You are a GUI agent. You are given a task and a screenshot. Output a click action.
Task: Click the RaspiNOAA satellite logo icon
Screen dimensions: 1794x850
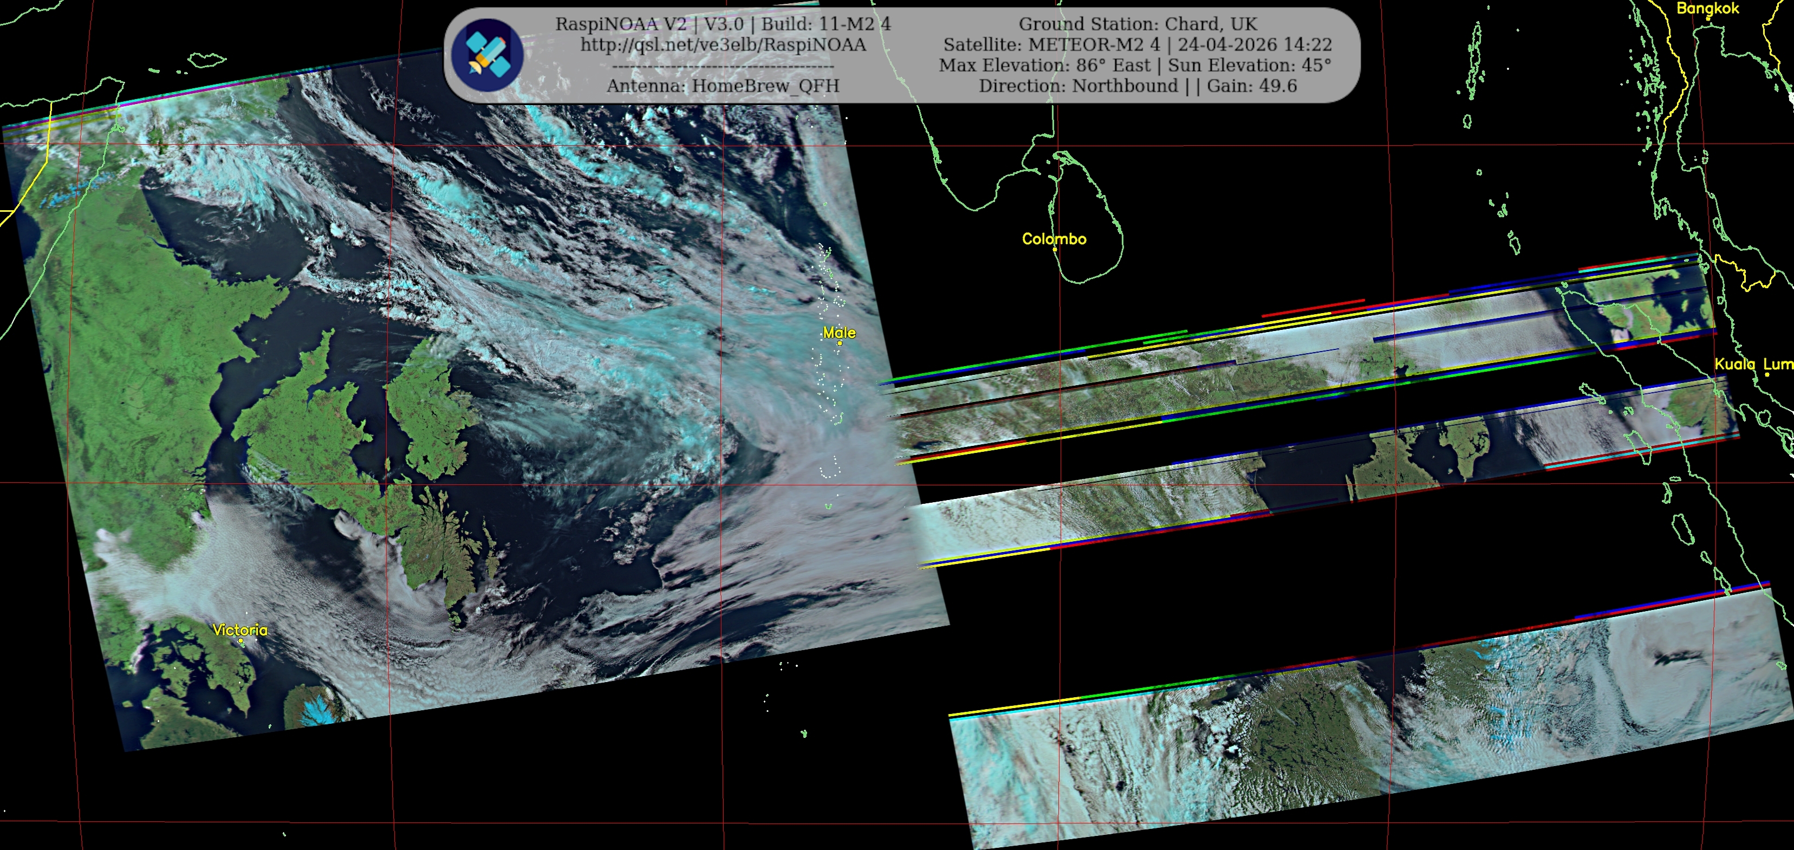[x=487, y=55]
